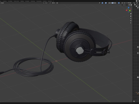Image resolution: width=139 pixels, height=104 pixels.
Task: Click the 3D cursor at the origin
Action: pos(56,61)
